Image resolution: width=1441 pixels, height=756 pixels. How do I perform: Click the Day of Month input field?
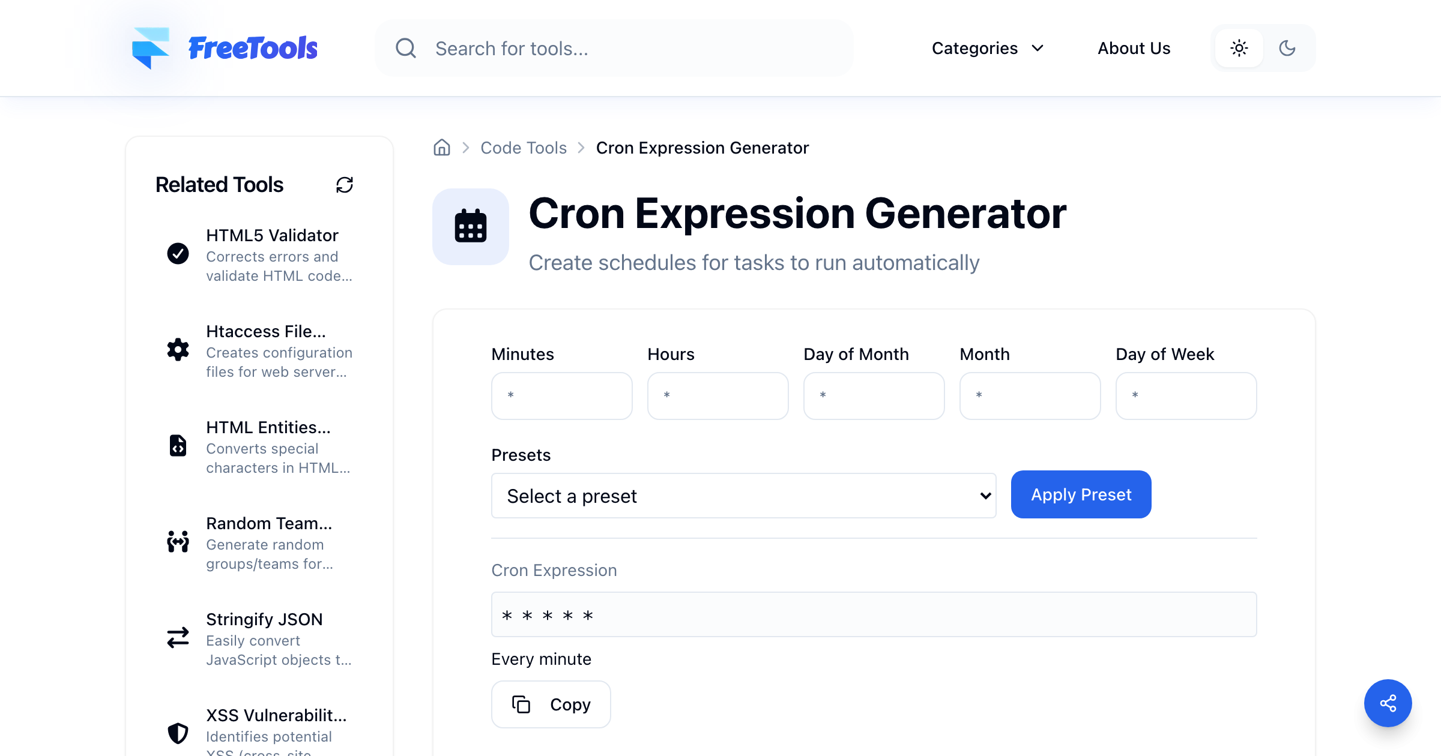(874, 396)
